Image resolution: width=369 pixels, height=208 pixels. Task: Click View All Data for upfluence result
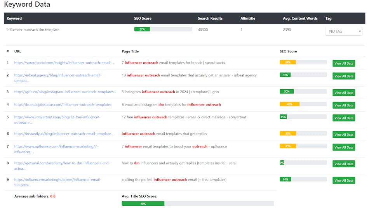tap(343, 147)
